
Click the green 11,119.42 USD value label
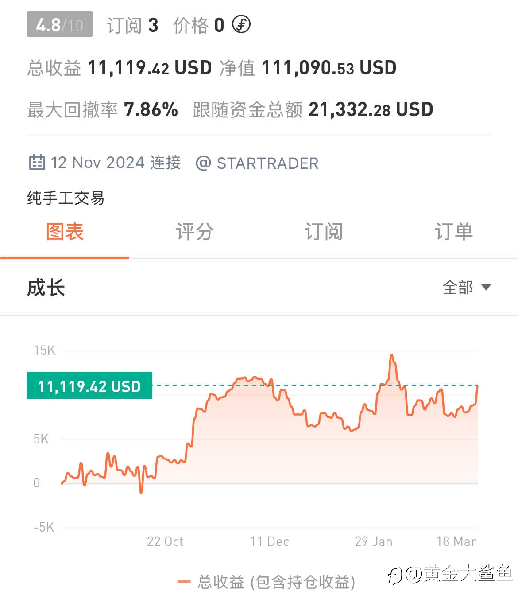[x=89, y=385]
